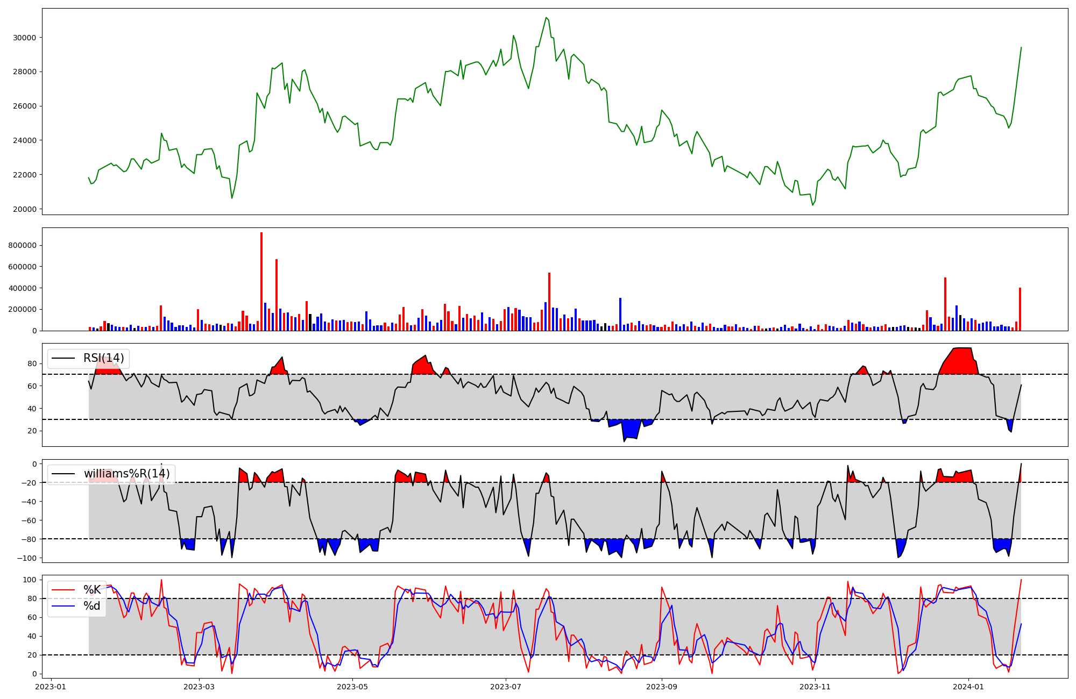Click the 22000 price axis label

tap(25, 175)
